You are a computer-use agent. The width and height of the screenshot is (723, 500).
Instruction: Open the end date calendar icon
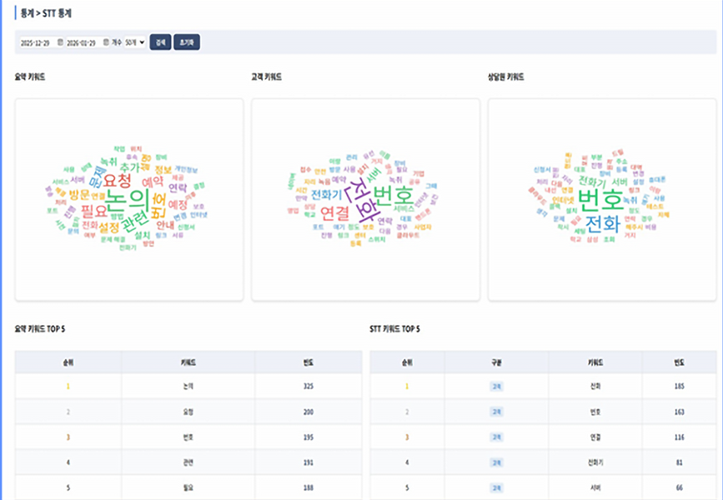[106, 42]
